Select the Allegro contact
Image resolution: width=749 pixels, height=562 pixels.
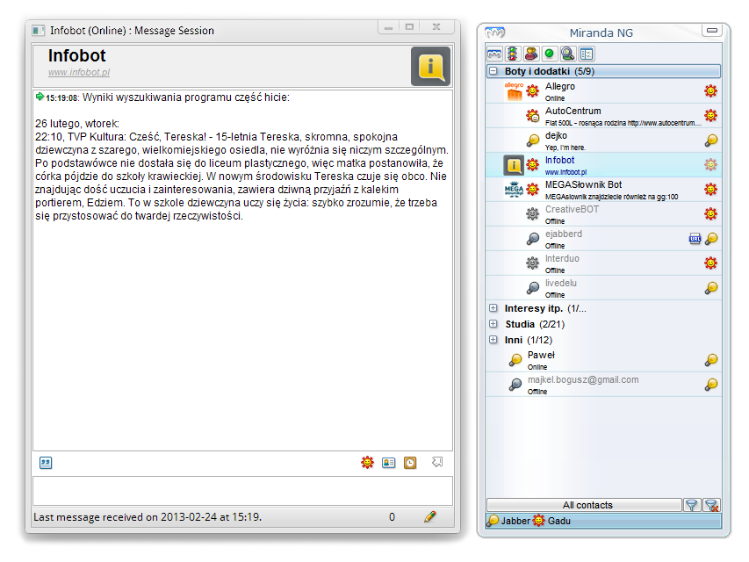click(604, 90)
